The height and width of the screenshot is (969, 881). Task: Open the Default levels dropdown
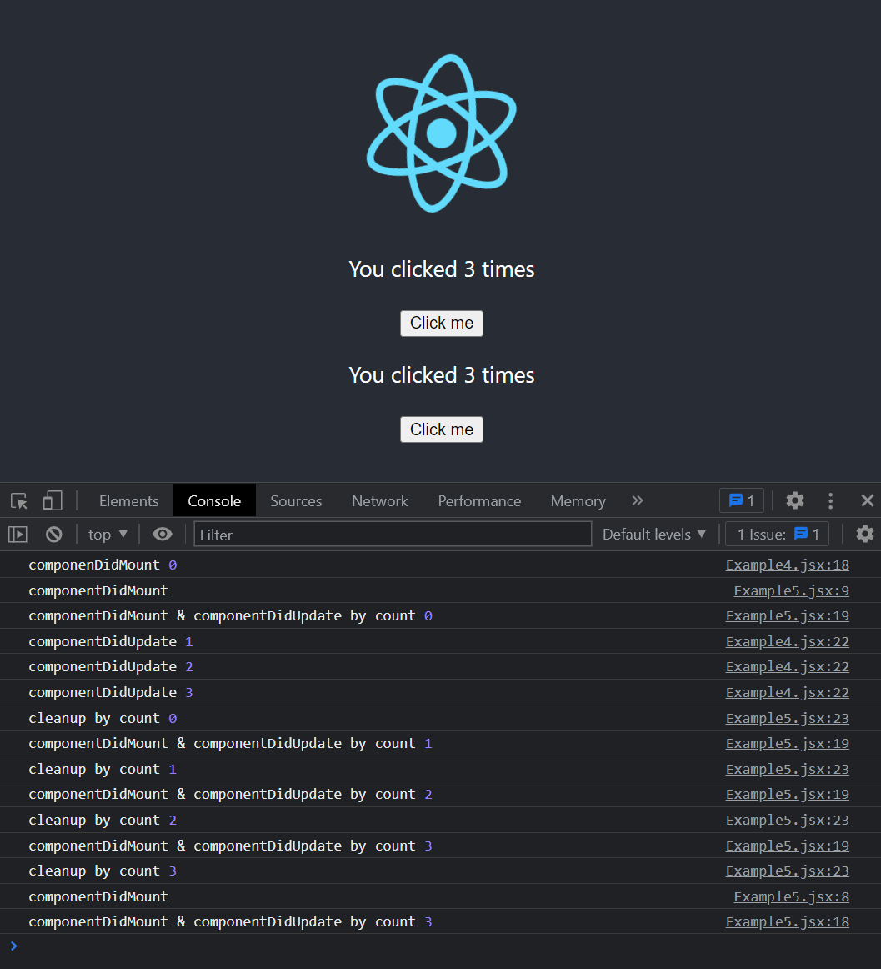(653, 534)
